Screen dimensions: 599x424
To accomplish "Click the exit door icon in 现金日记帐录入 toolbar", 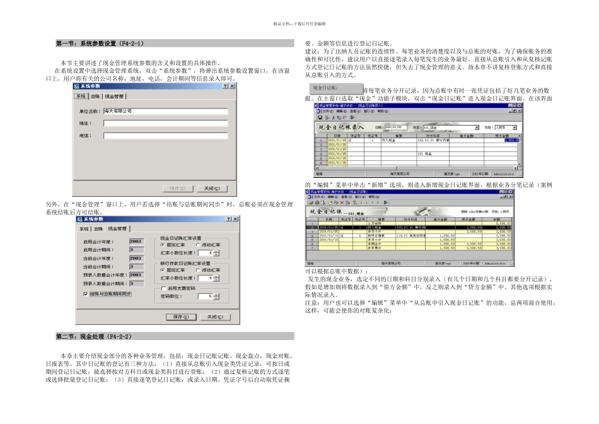I will 352,118.
